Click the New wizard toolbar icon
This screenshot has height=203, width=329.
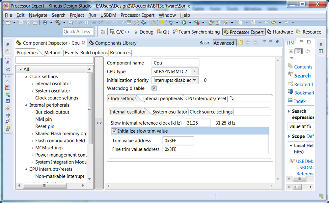(8, 22)
